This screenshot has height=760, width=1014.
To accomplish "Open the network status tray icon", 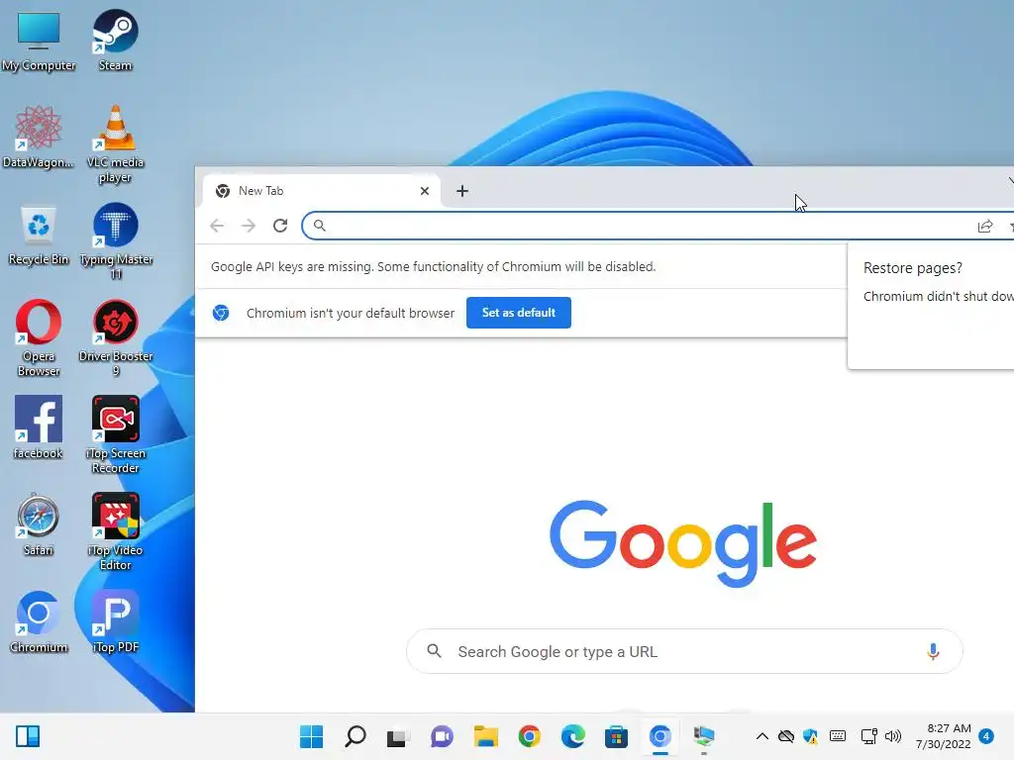I will [x=868, y=736].
